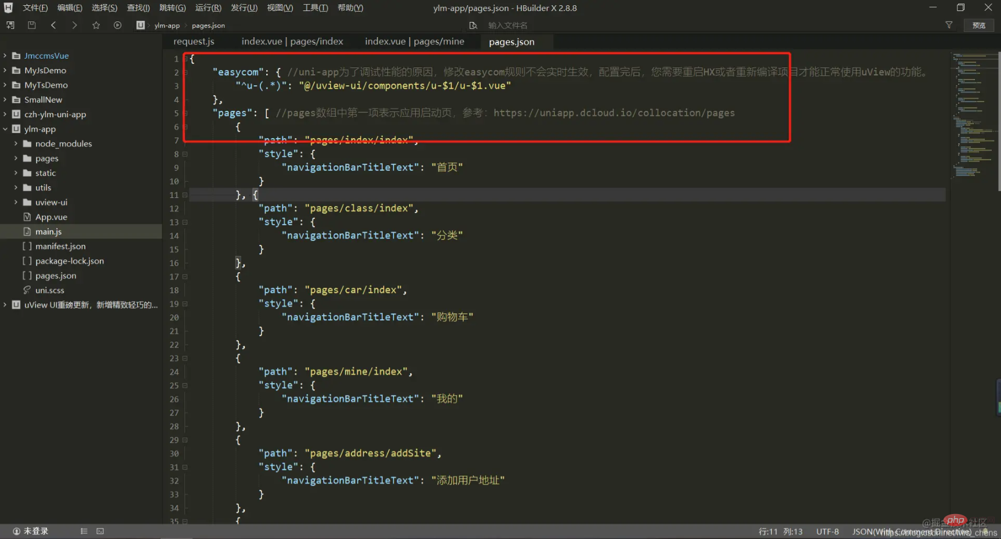
Task: Click the App.vue file icon
Action: (x=27, y=216)
